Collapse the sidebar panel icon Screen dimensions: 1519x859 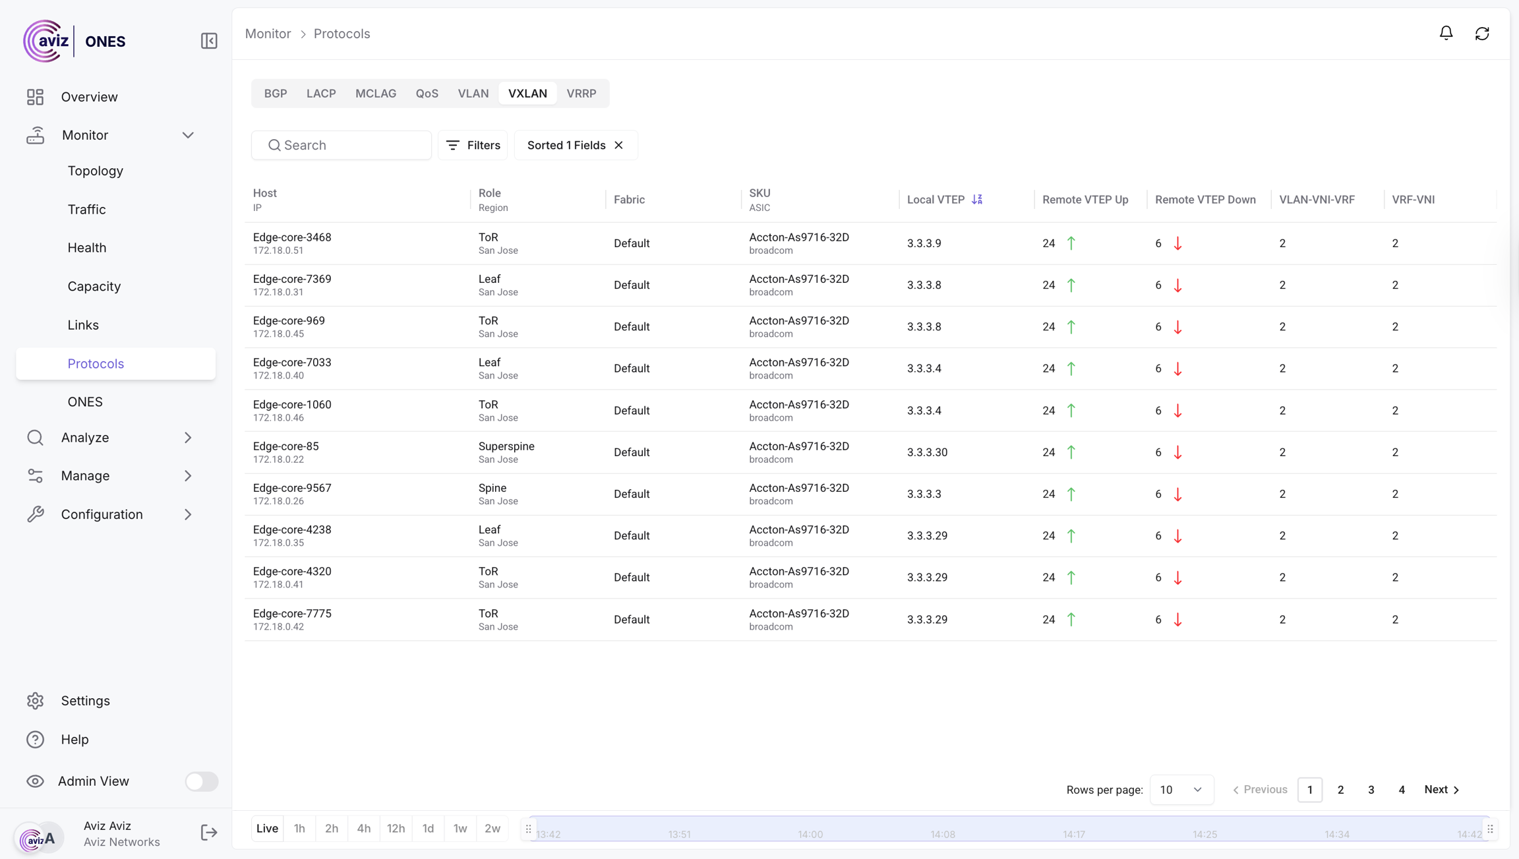209,41
